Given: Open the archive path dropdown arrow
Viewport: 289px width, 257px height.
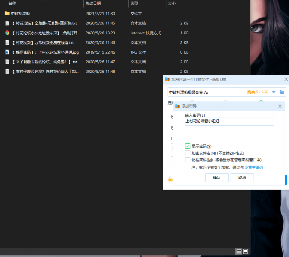Looking at the screenshot, I should 274,92.
